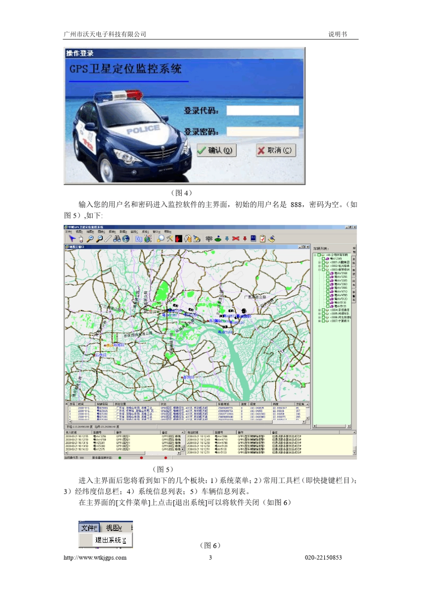Click vehicle icon for 粤A12345 in tree
This screenshot has width=421, height=596.
pyautogui.click(x=327, y=259)
